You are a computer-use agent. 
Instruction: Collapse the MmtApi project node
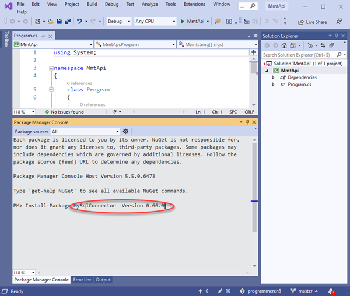click(267, 71)
